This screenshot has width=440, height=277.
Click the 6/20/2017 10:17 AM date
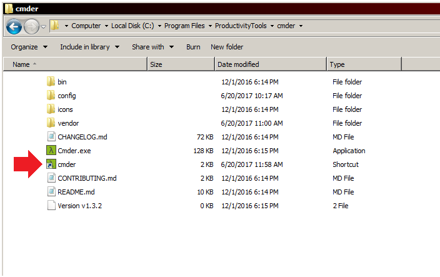pos(252,96)
